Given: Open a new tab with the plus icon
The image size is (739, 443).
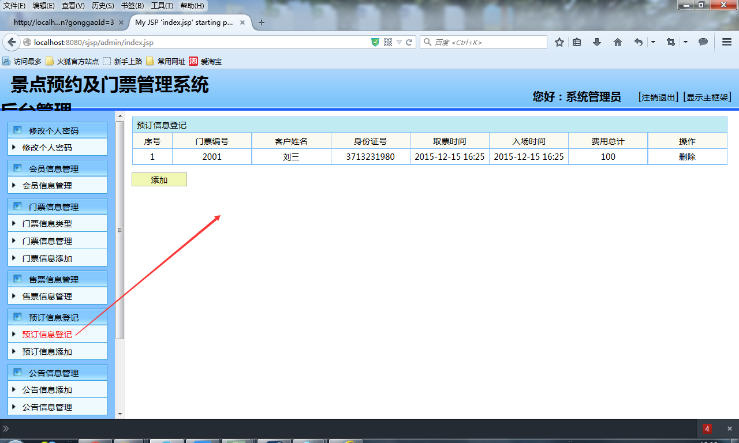Looking at the screenshot, I should [x=262, y=22].
